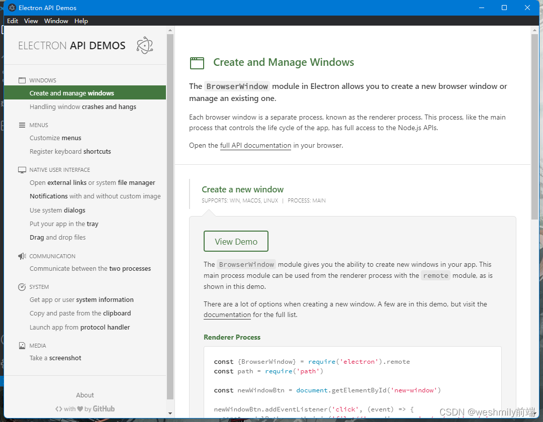Viewport: 543px width, 422px height.
Task: Open the View menu
Action: [x=31, y=21]
